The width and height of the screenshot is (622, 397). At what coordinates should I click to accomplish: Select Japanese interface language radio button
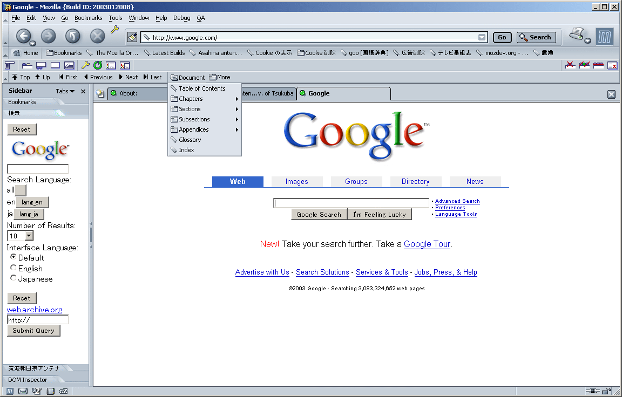[x=13, y=278]
